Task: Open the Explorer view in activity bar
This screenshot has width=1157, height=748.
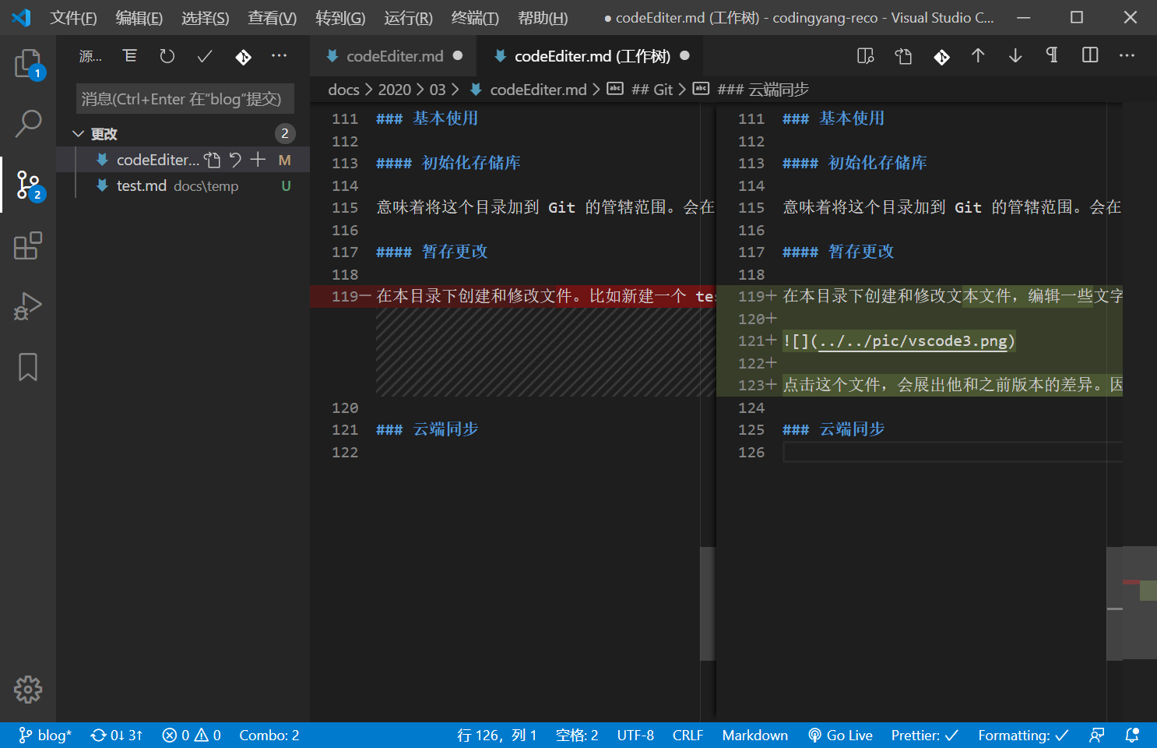Action: pyautogui.click(x=28, y=64)
